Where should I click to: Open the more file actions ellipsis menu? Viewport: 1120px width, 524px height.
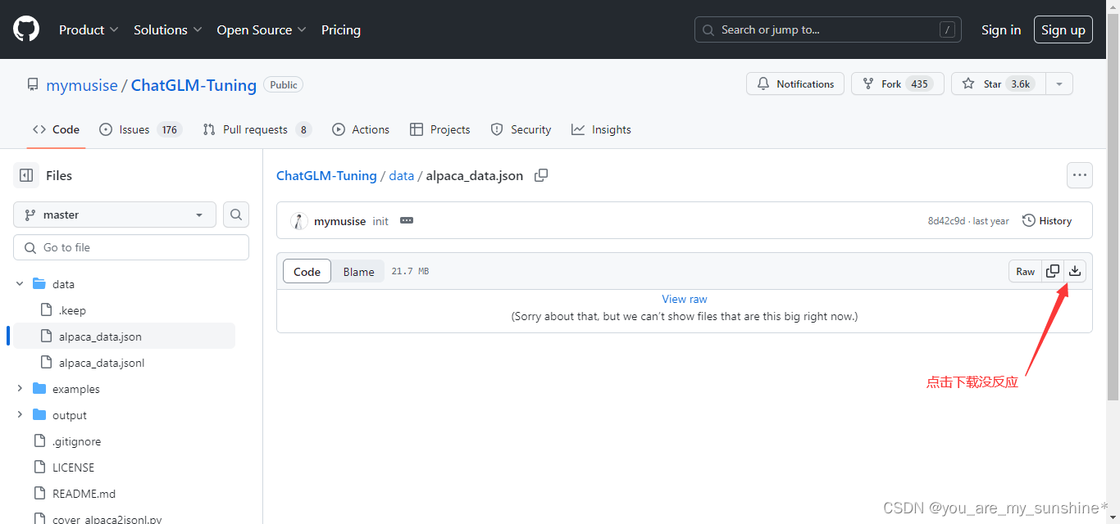1080,175
